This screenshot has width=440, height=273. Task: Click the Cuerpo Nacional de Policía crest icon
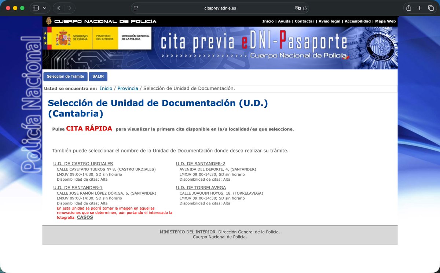(48, 21)
